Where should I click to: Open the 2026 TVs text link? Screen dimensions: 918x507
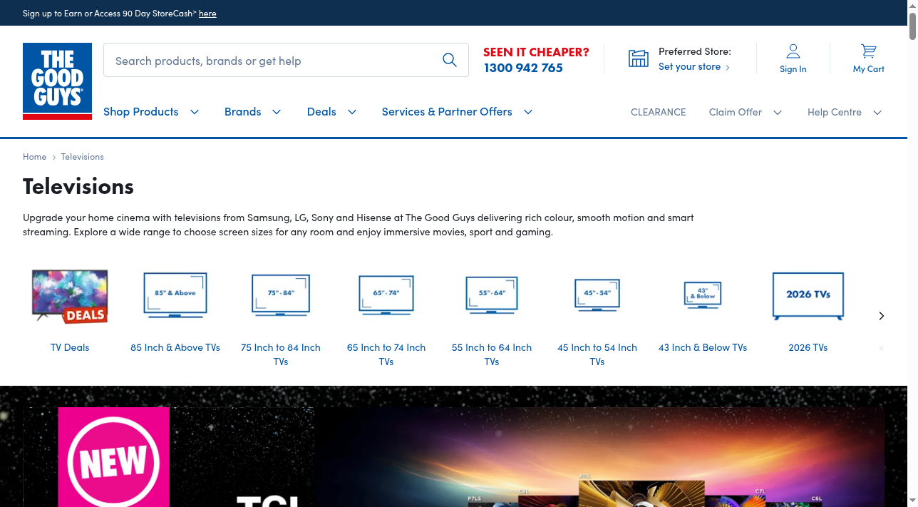(x=808, y=347)
